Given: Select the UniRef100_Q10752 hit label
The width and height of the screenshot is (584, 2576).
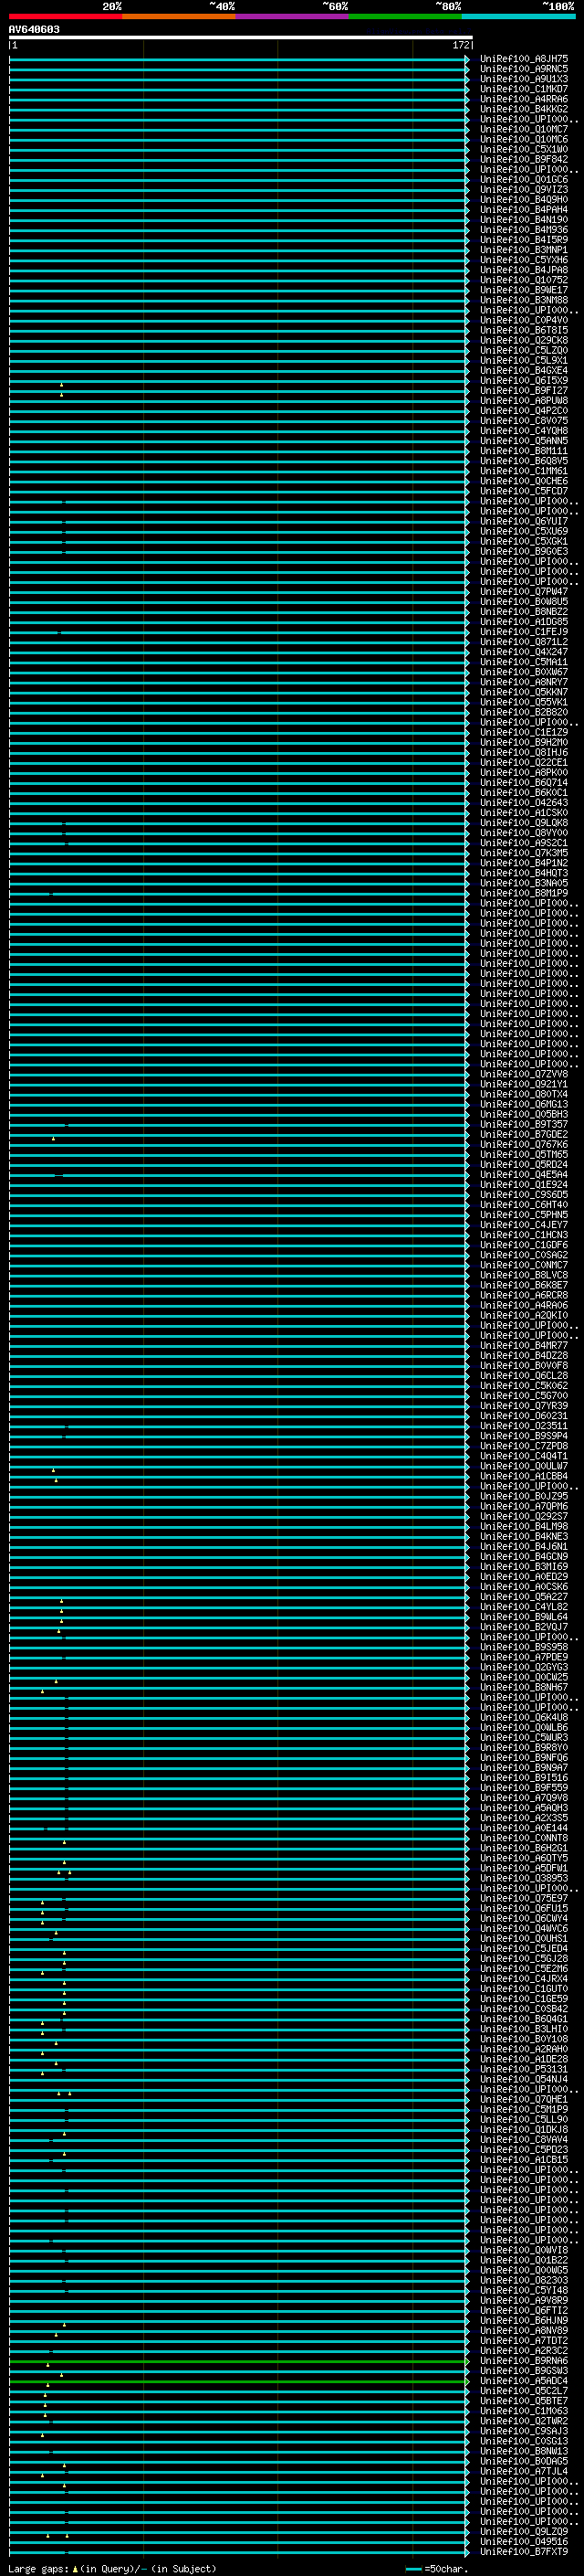Looking at the screenshot, I should pos(524,280).
